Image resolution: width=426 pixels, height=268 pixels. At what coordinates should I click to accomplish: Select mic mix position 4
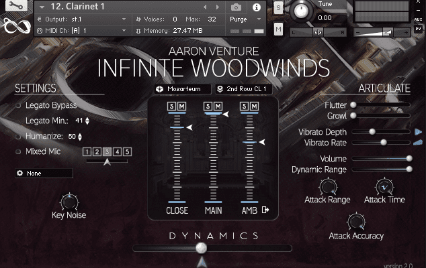tap(117, 152)
